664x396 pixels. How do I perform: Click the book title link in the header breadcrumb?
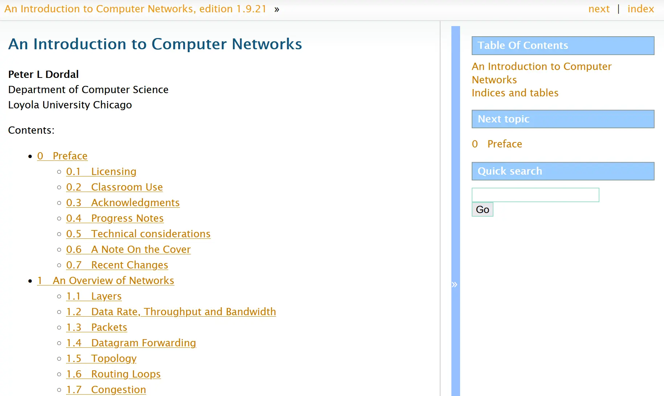[x=135, y=9]
